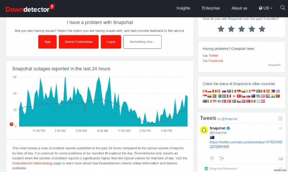This screenshot has width=288, height=172.
Task: Open the Tweets widget info icon
Action: point(280,119)
